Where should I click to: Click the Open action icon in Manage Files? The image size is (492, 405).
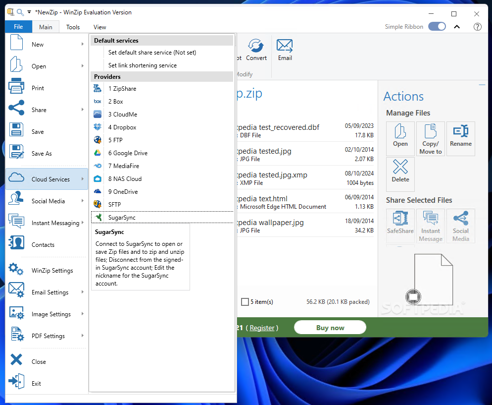400,131
